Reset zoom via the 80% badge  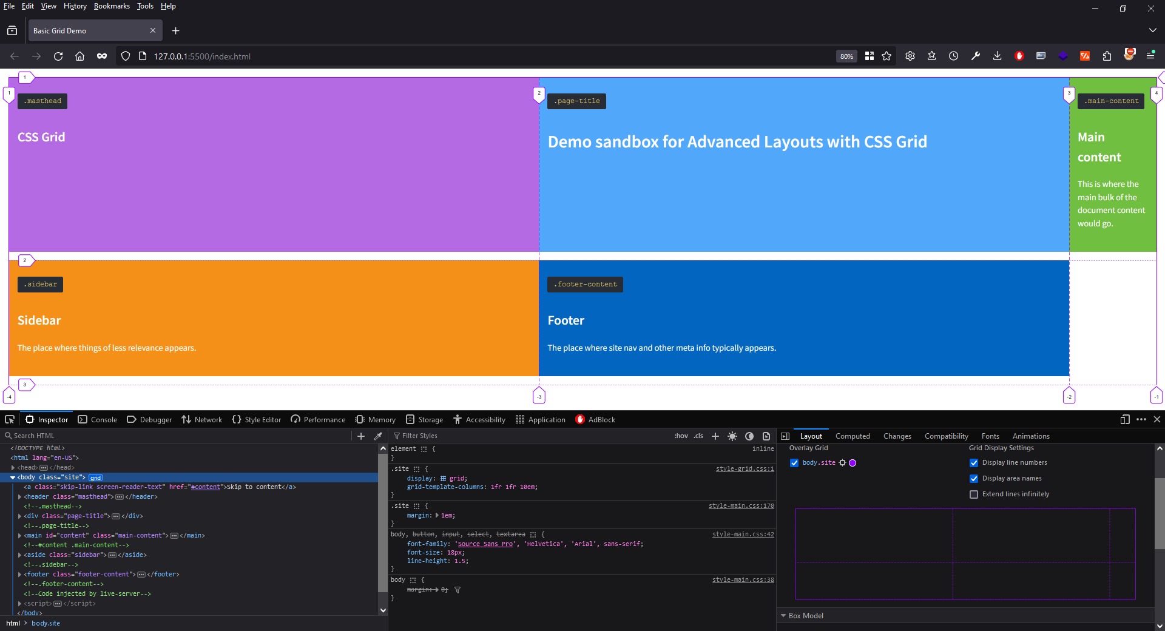click(x=846, y=56)
